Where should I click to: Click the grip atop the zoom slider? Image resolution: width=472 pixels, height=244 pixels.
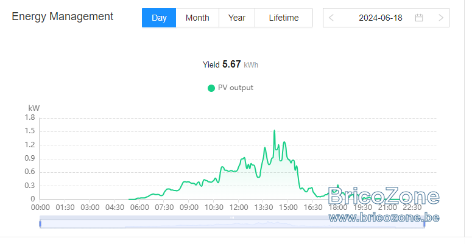232,217
